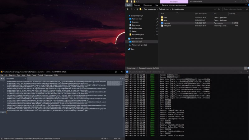Open Документы in the navigation pane
This screenshot has width=249, height=140.
click(136, 25)
